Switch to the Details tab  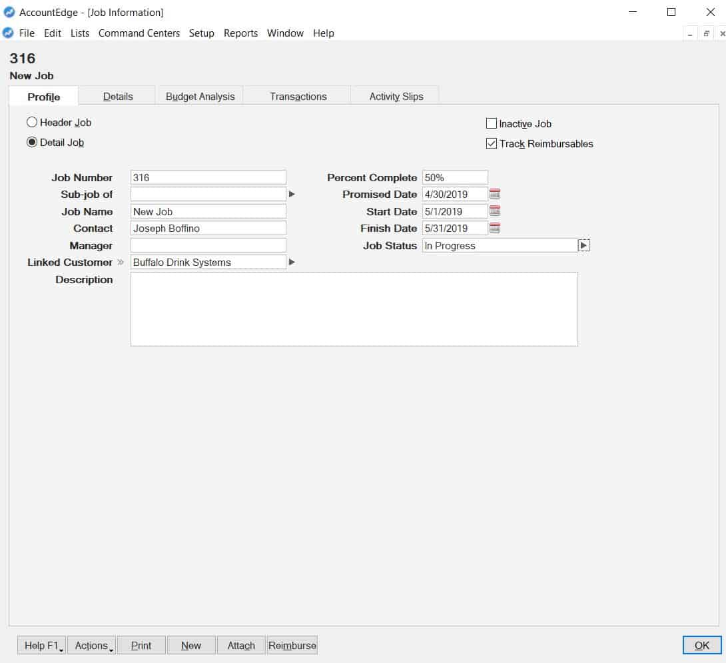(118, 97)
